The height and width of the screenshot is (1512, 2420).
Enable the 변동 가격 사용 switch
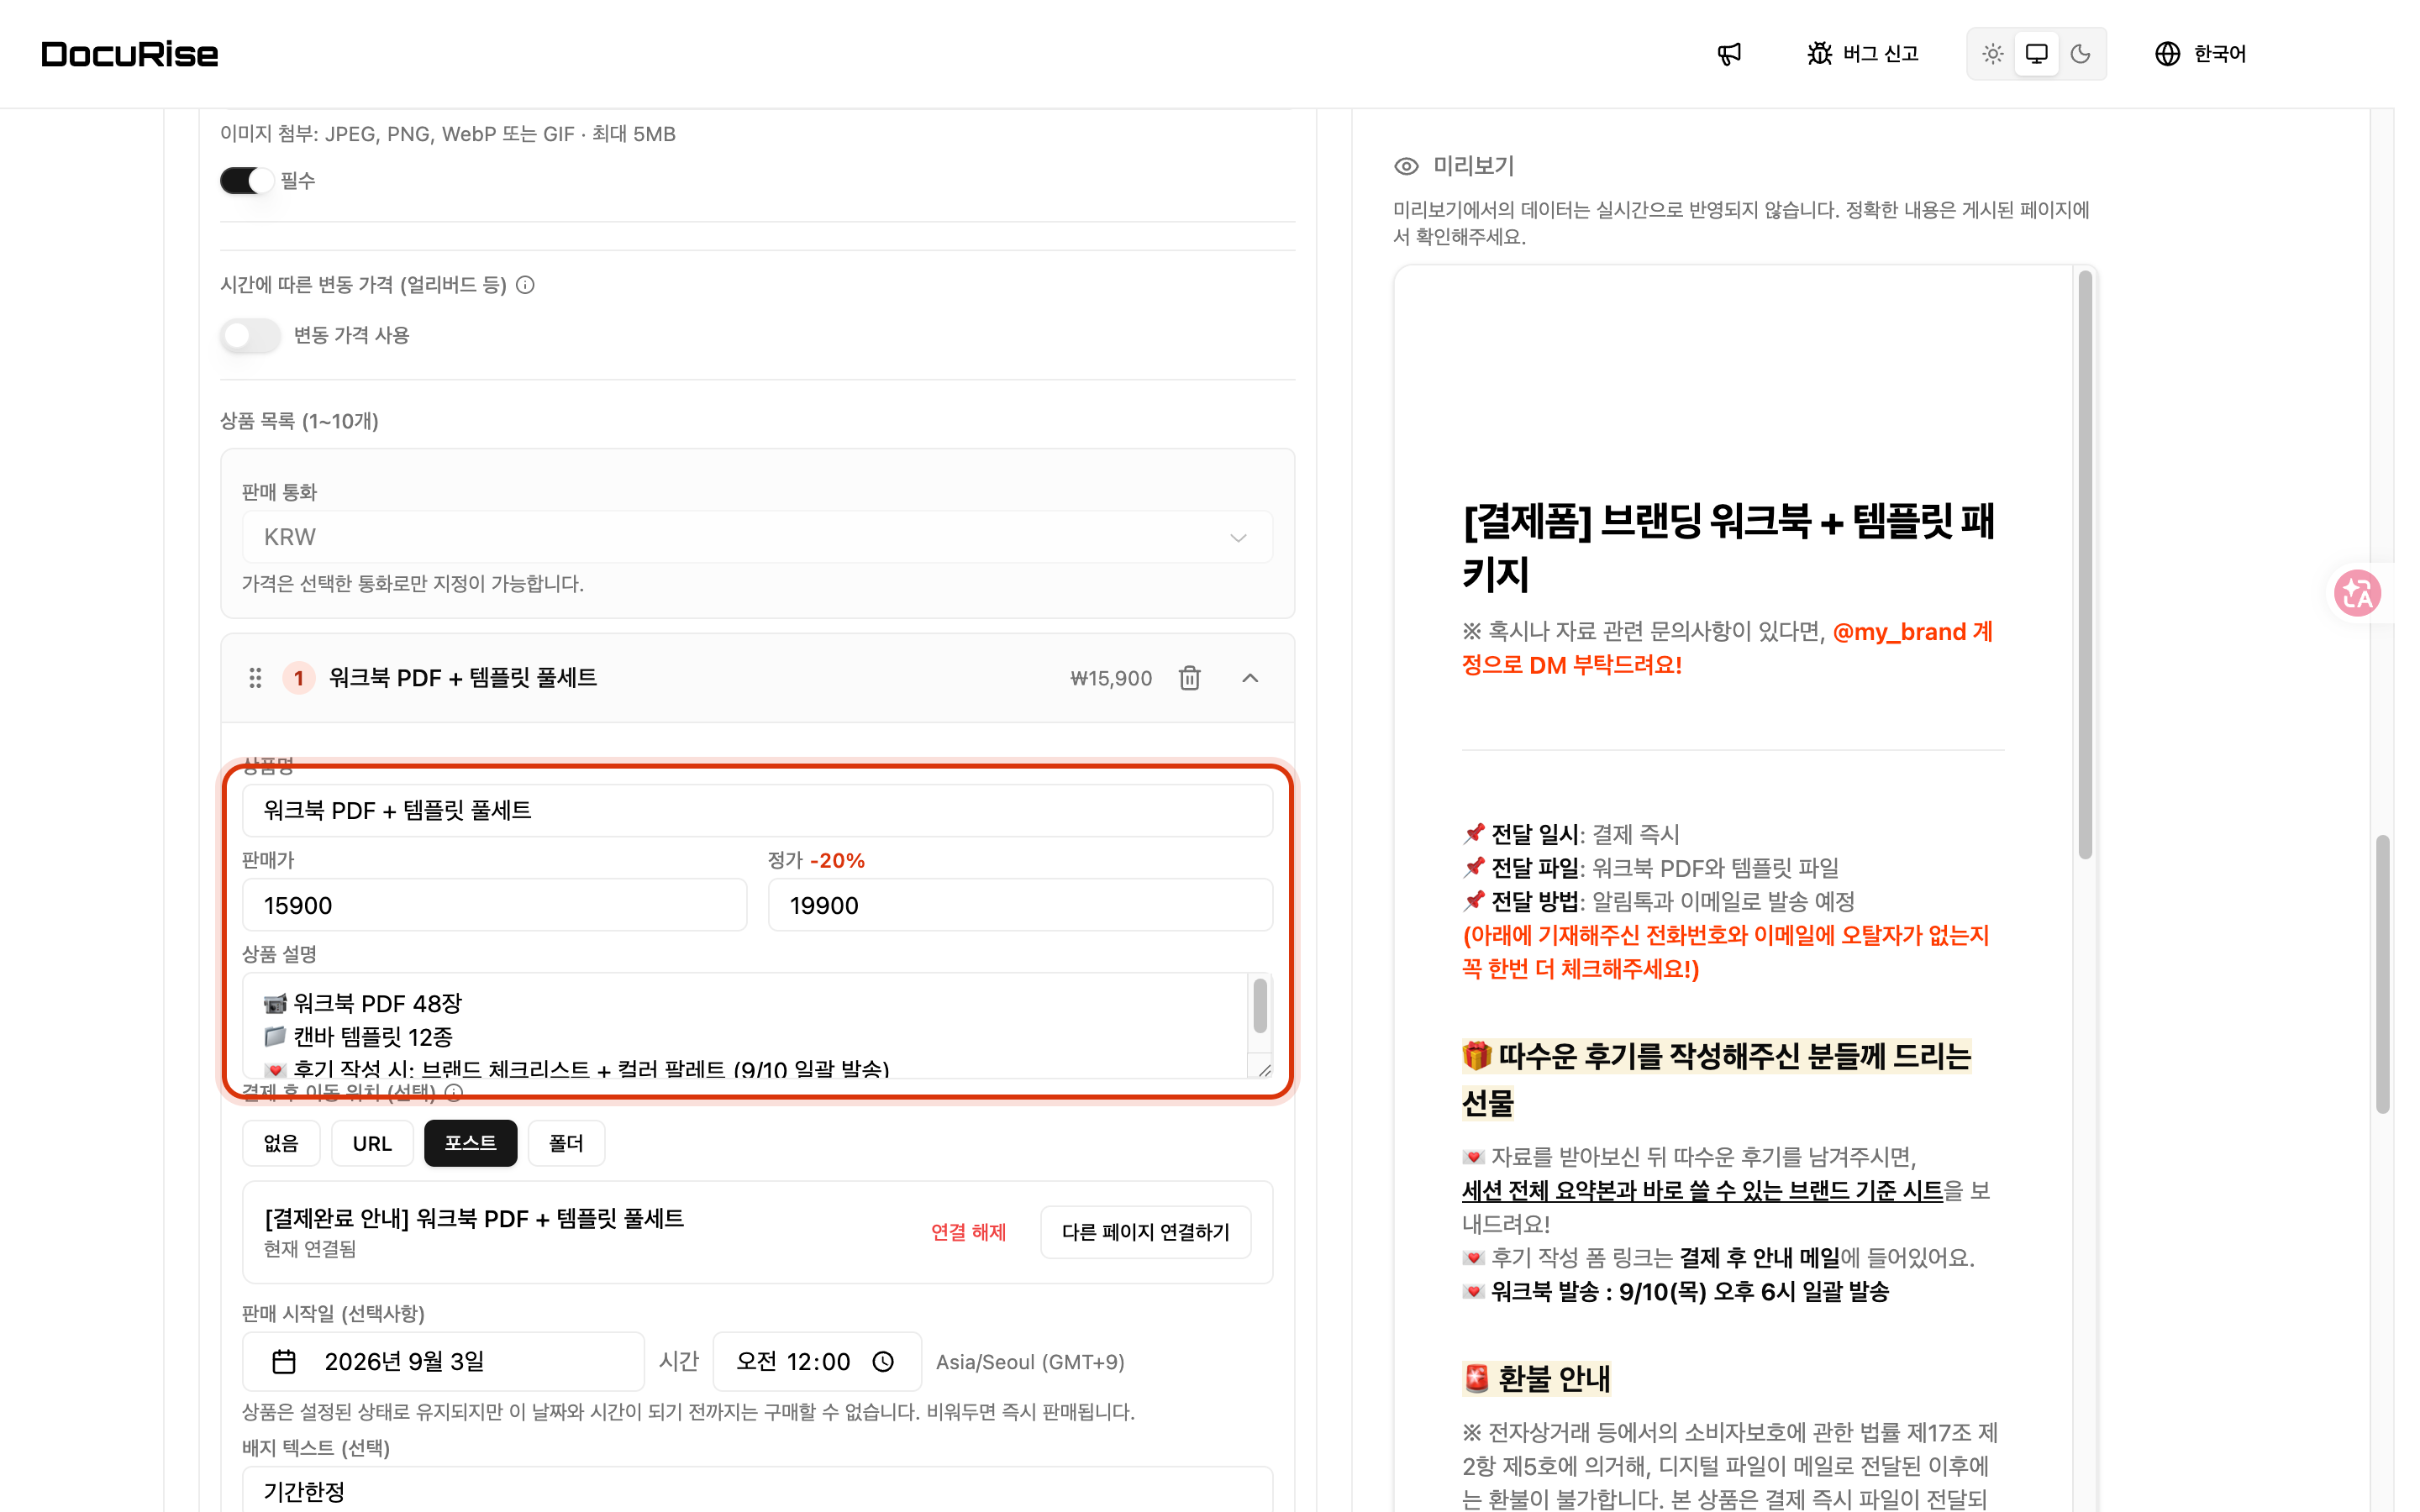click(250, 335)
